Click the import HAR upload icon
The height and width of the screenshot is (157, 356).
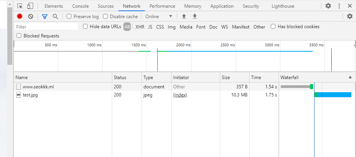click(184, 16)
